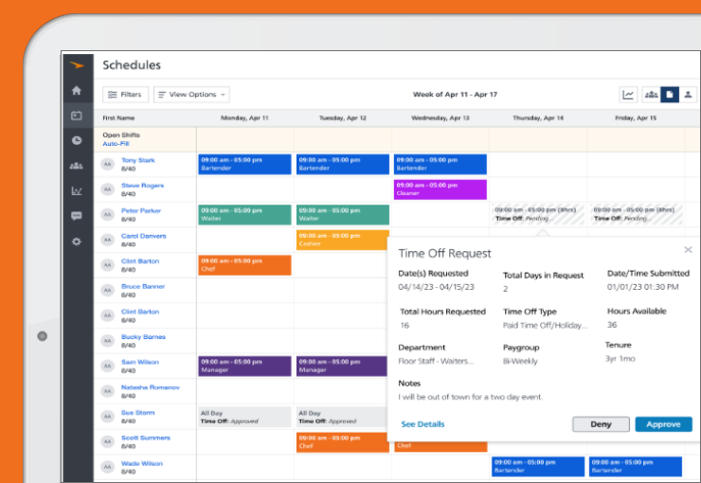Open Carol Danvers' employee link

143,236
